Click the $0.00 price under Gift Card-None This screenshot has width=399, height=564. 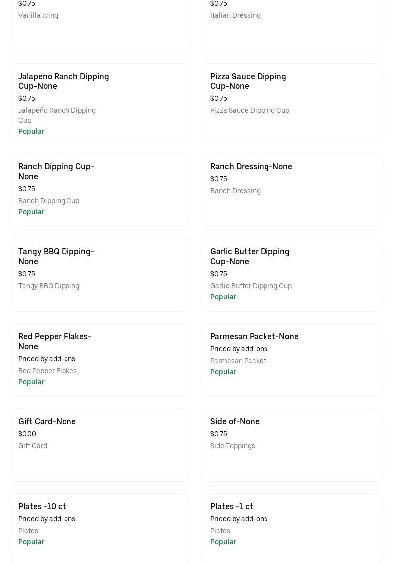[27, 434]
